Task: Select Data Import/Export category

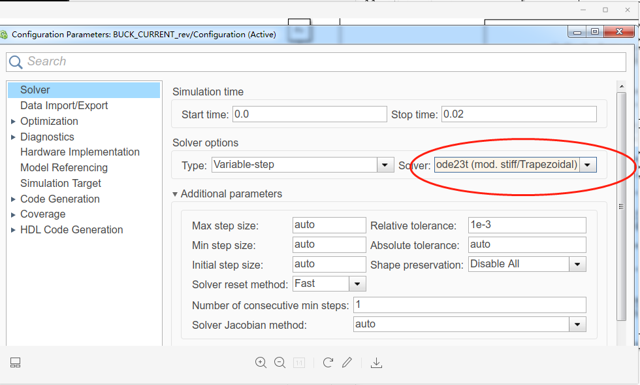Action: click(x=64, y=105)
